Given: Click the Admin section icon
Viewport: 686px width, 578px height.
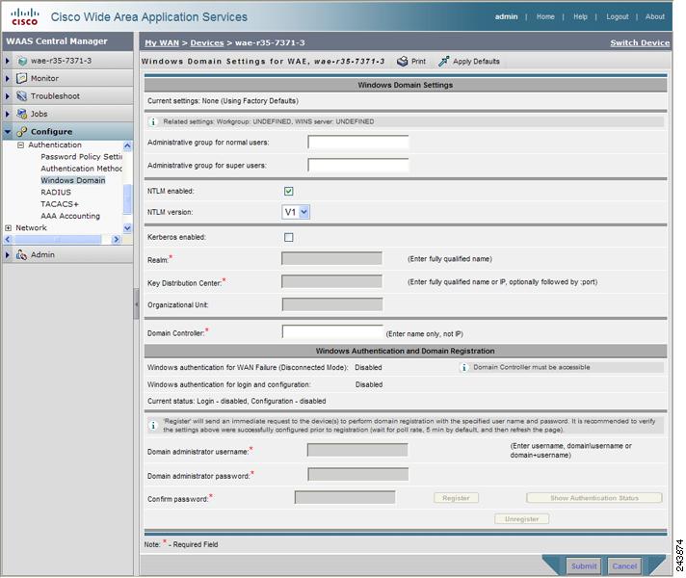Looking at the screenshot, I should [21, 254].
